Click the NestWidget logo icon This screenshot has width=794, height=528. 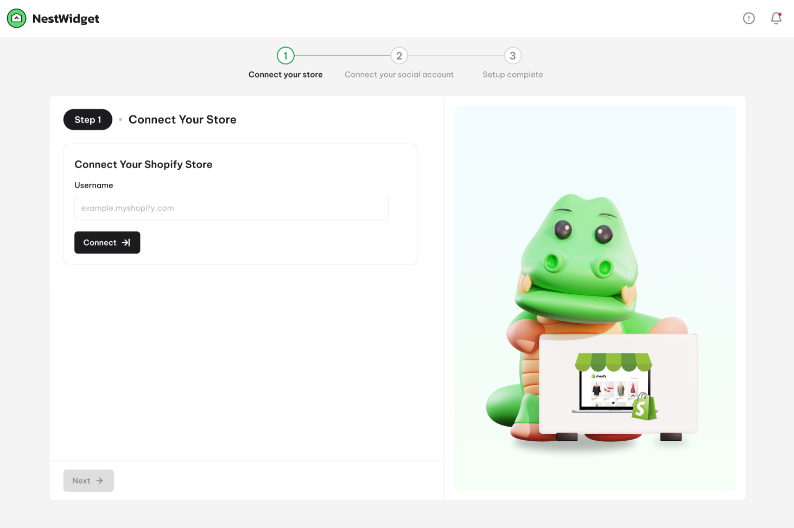point(16,18)
